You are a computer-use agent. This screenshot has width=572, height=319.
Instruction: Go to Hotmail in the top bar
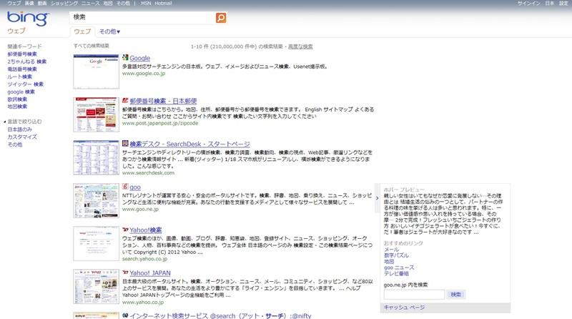click(x=163, y=4)
